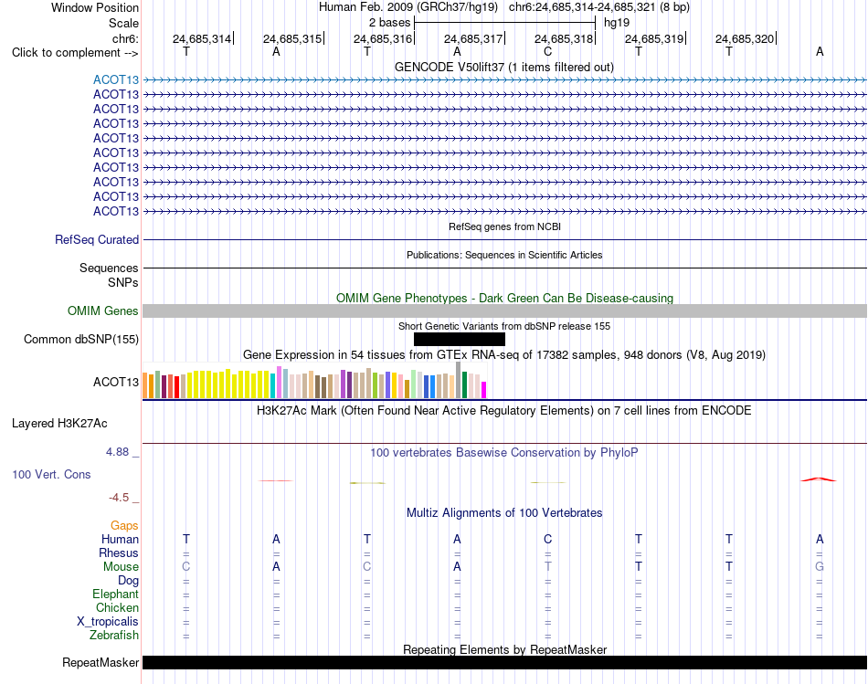Click position label 24,685,320

click(x=745, y=38)
